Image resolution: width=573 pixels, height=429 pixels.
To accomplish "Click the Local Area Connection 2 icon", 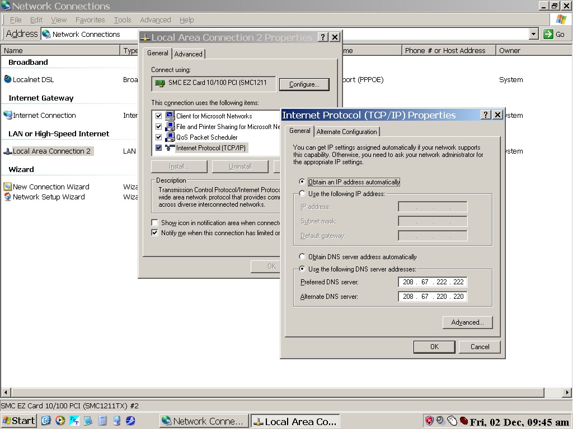I will coord(7,151).
